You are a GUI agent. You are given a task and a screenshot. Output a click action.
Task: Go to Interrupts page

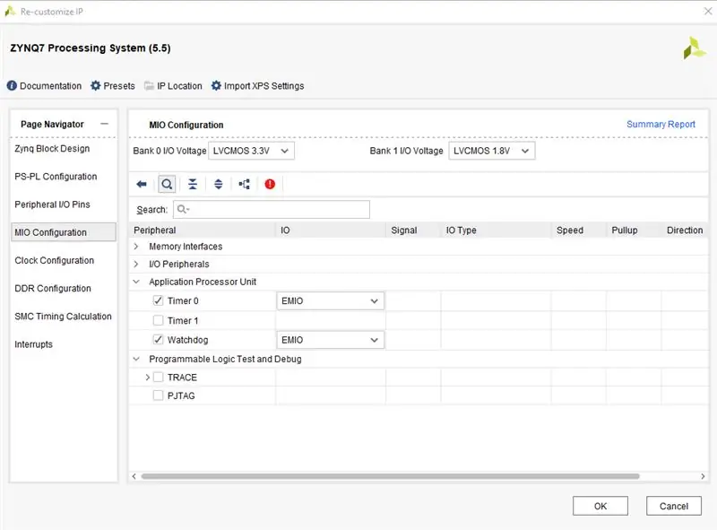point(33,343)
